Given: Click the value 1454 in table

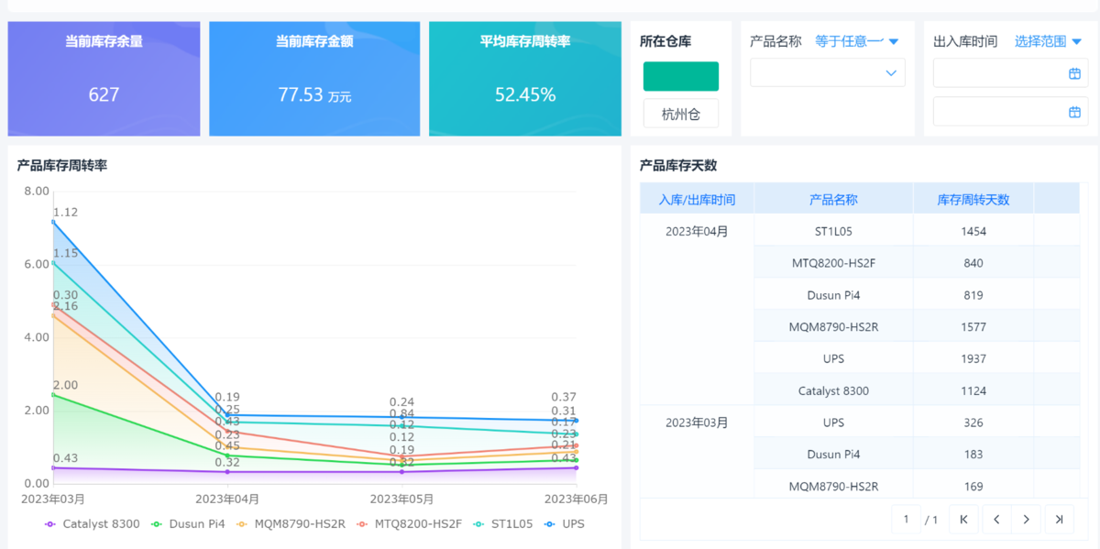Looking at the screenshot, I should pyautogui.click(x=973, y=231).
